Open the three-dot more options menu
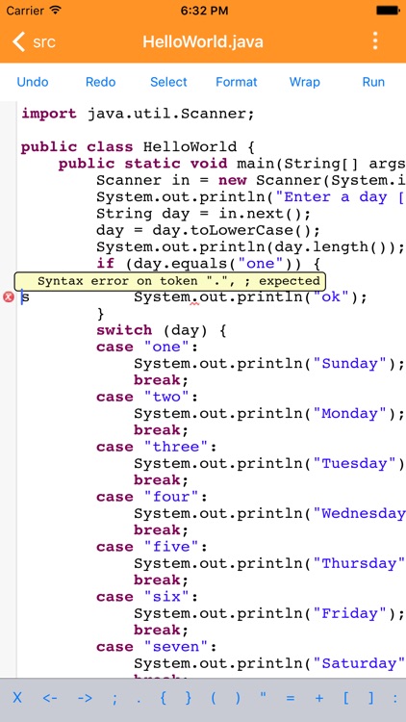This screenshot has width=406, height=722. tap(375, 41)
